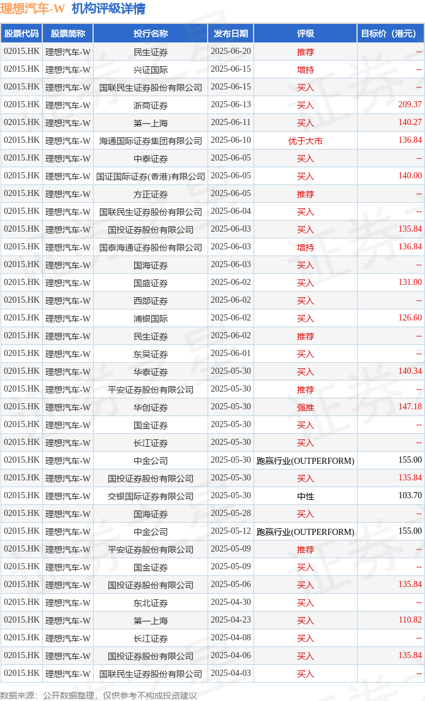Click target price 103.70
The image size is (425, 701).
pos(410,495)
